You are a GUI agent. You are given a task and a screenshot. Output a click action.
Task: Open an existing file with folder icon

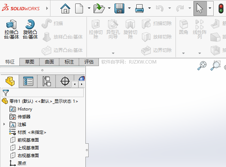click(99, 8)
